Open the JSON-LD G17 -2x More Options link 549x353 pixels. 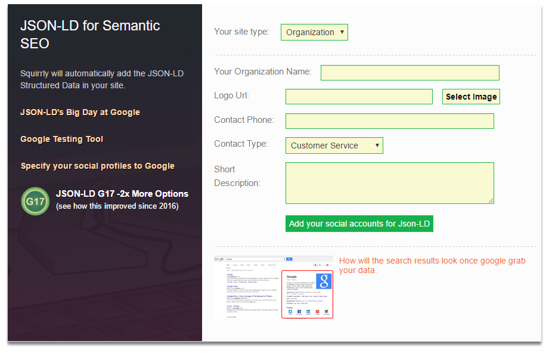(x=122, y=194)
